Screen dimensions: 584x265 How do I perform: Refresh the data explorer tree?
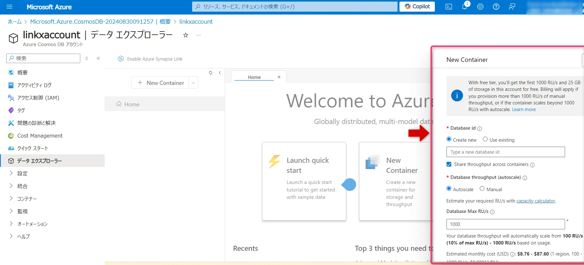pos(210,73)
